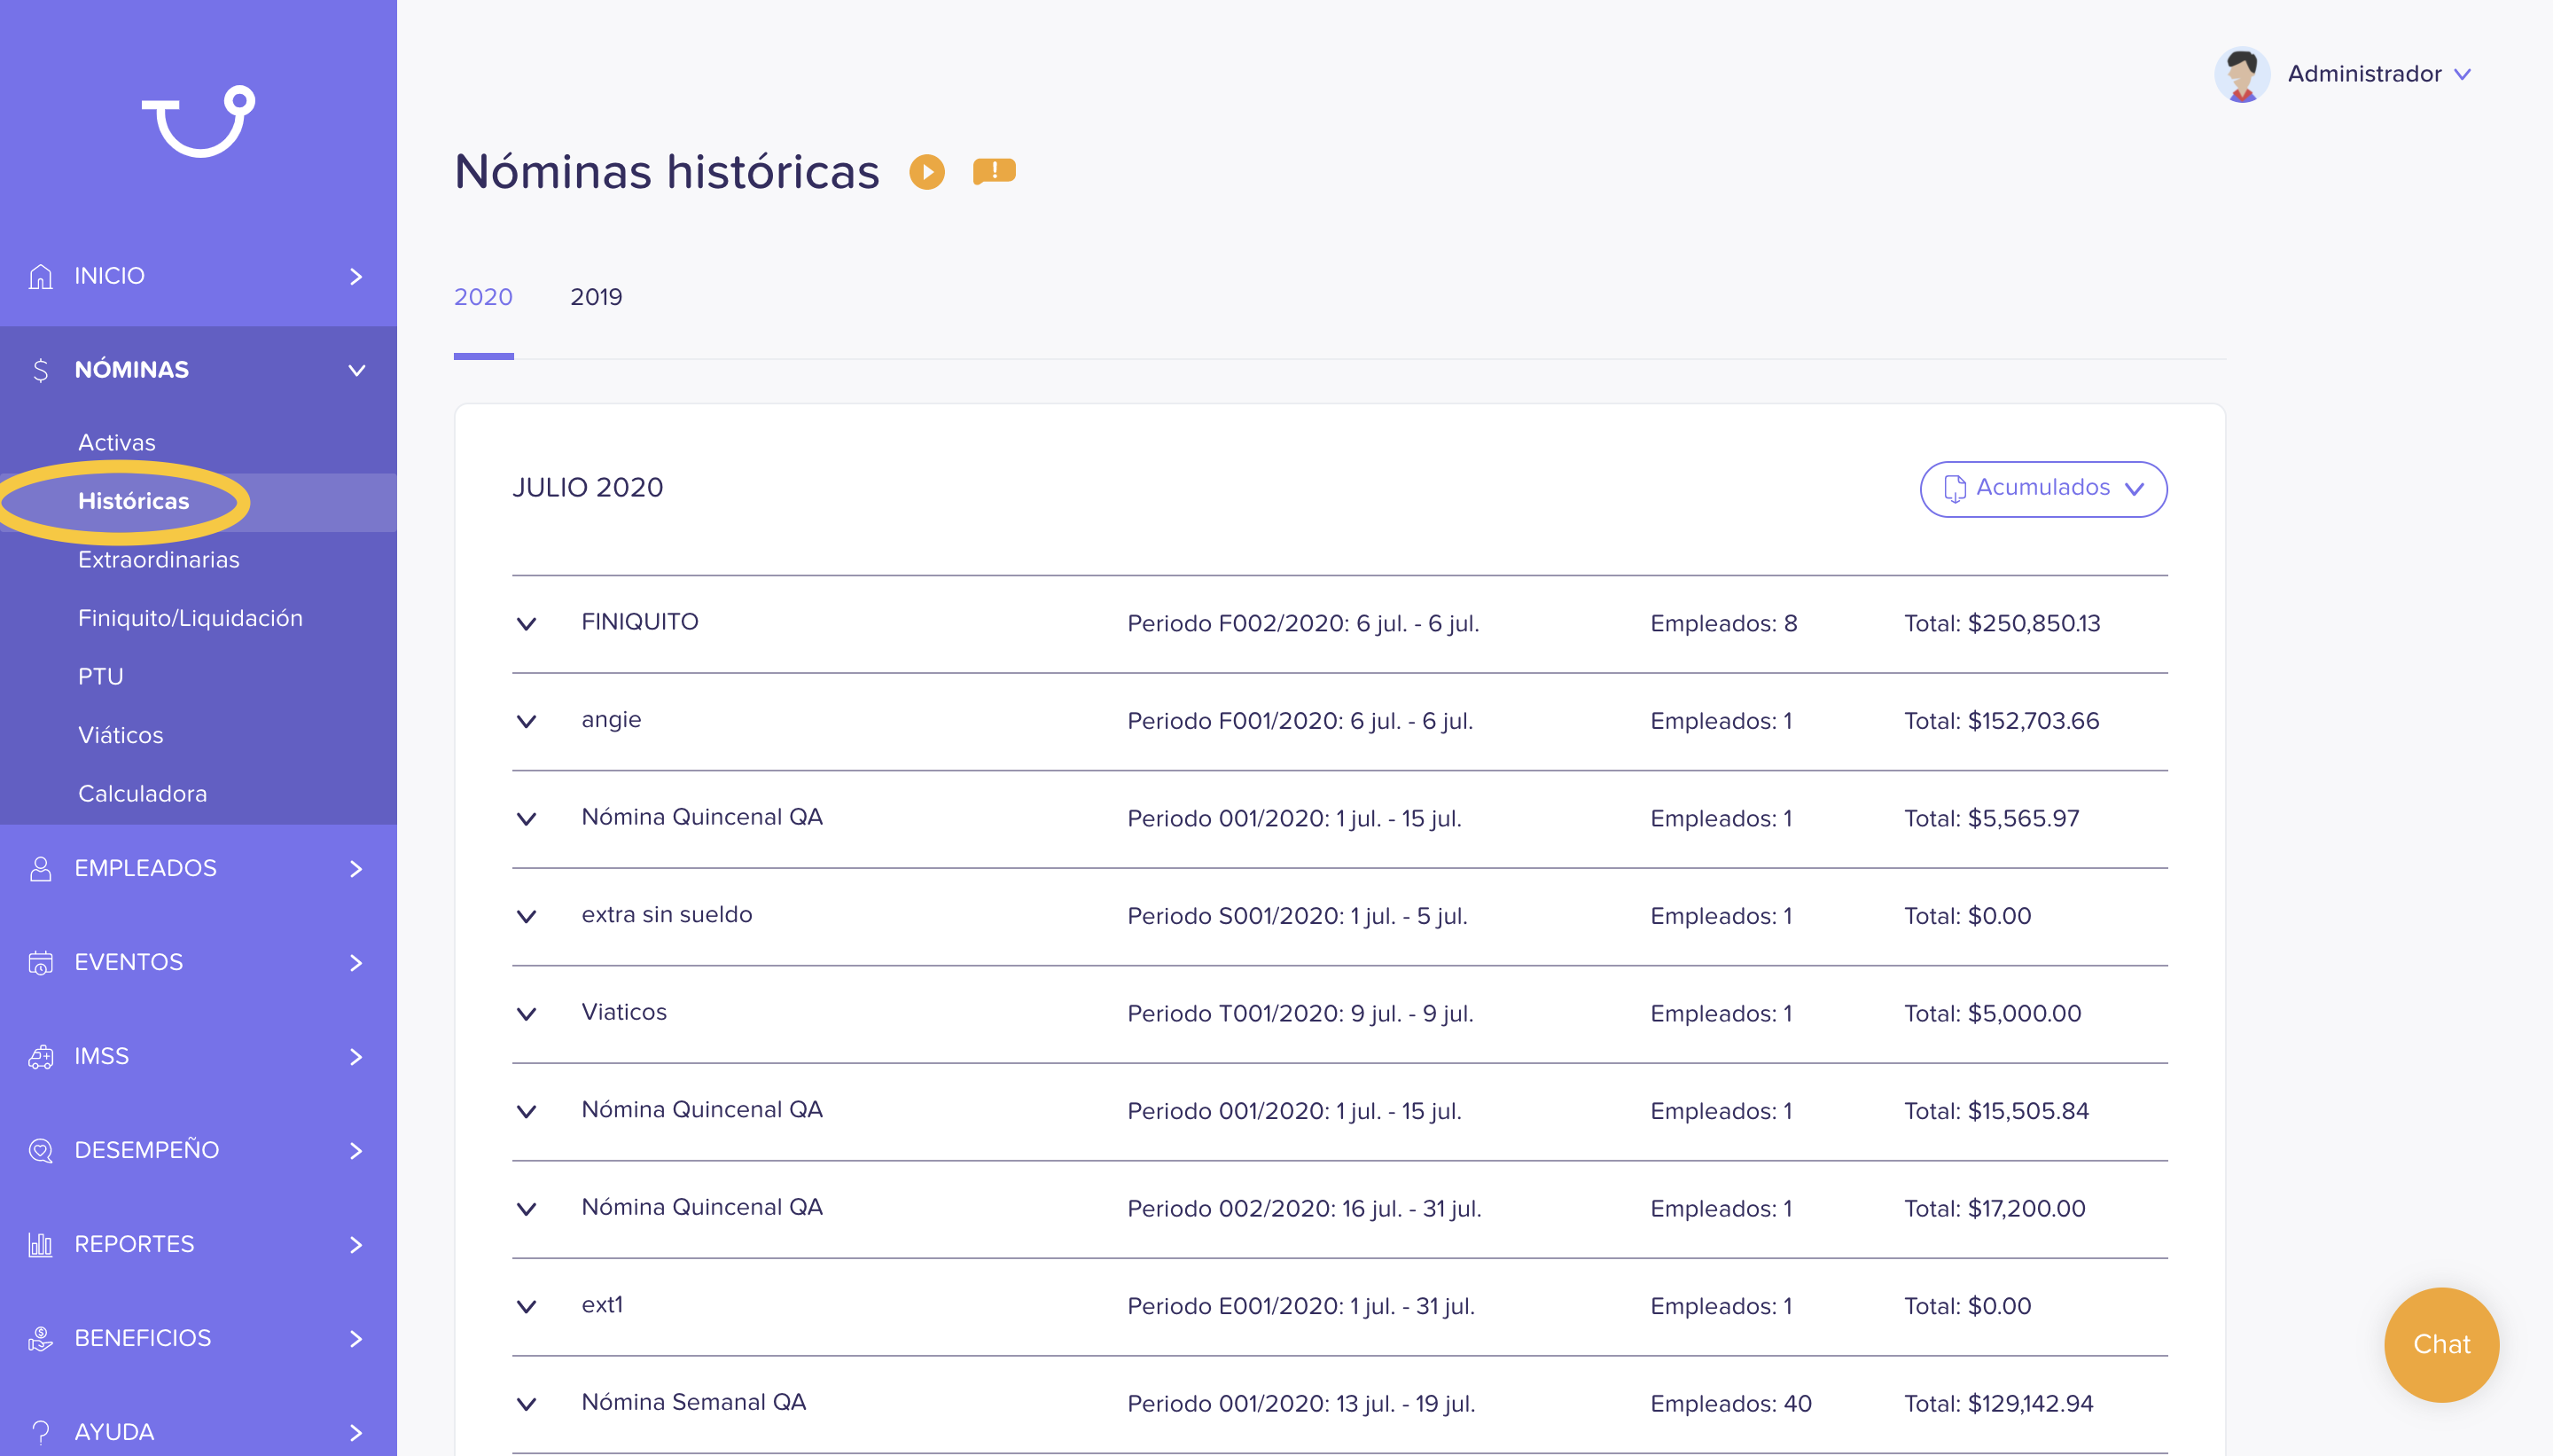Click the orange alert message icon
The height and width of the screenshot is (1456, 2553).
click(x=994, y=172)
